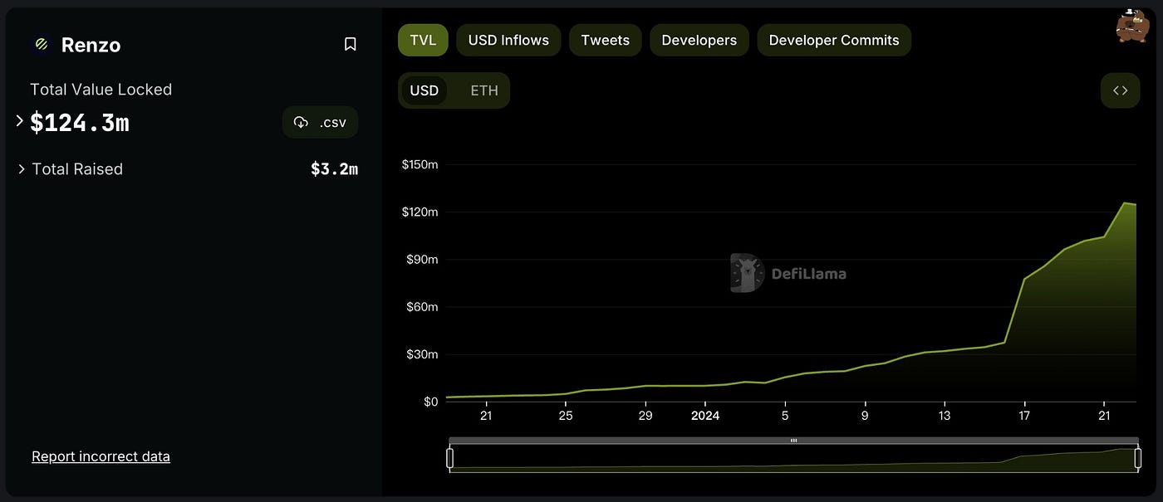Switch chart denomination to USD
1163x502 pixels.
point(424,90)
